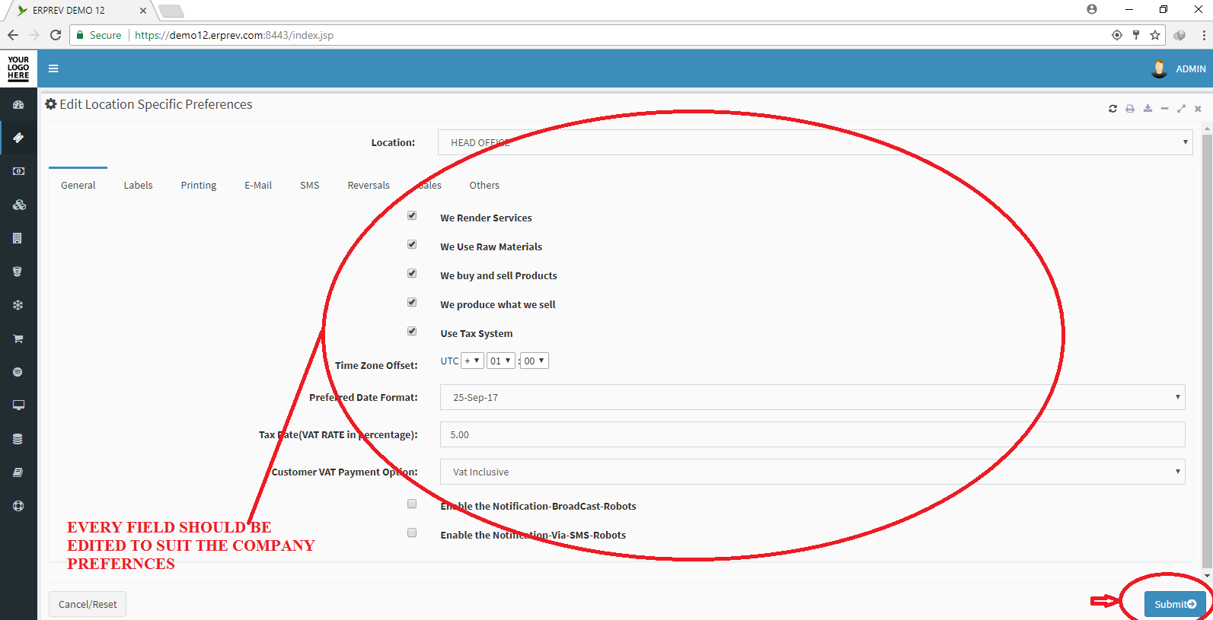Screen dimensions: 1213x620
Task: Click the vertical scrollbar of the form
Action: (1206, 350)
